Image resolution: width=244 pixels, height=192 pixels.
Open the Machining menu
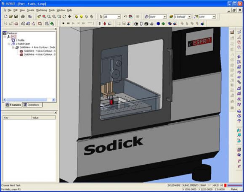click(41, 10)
